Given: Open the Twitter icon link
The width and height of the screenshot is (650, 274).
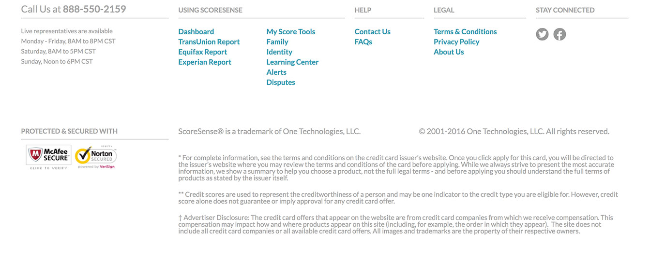Looking at the screenshot, I should coord(542,34).
